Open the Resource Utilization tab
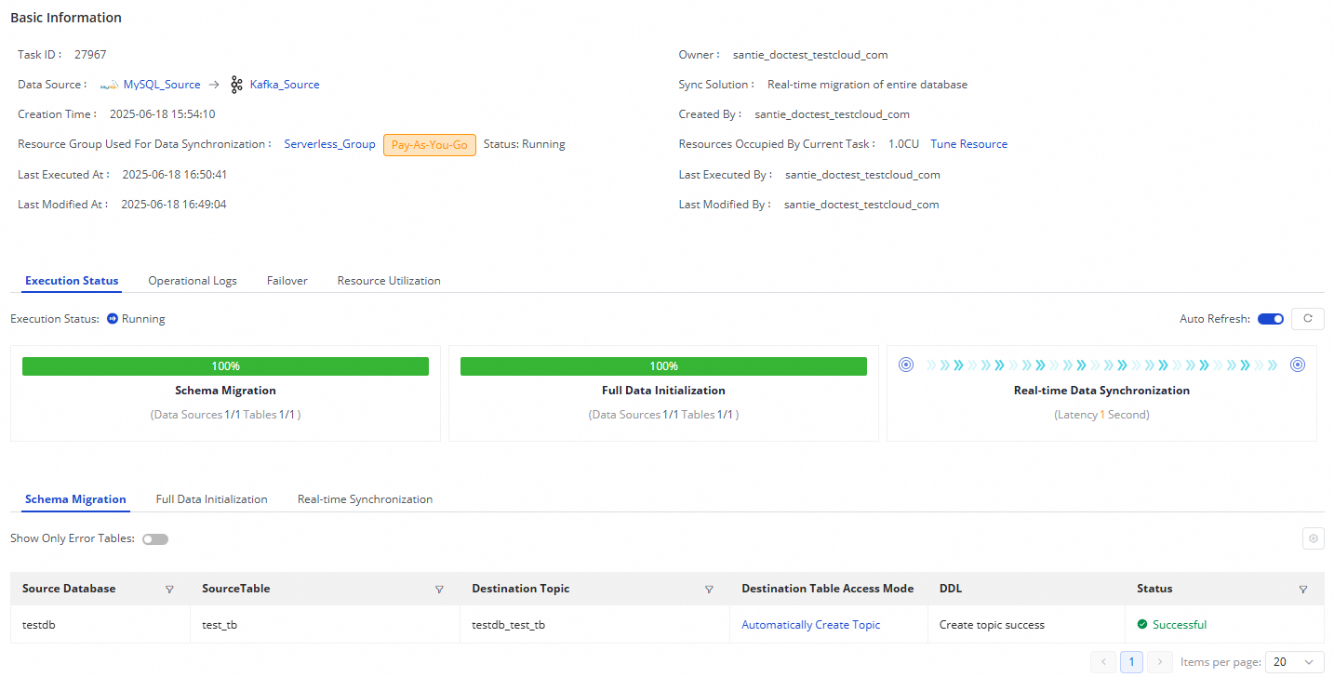The width and height of the screenshot is (1334, 677). pos(389,281)
